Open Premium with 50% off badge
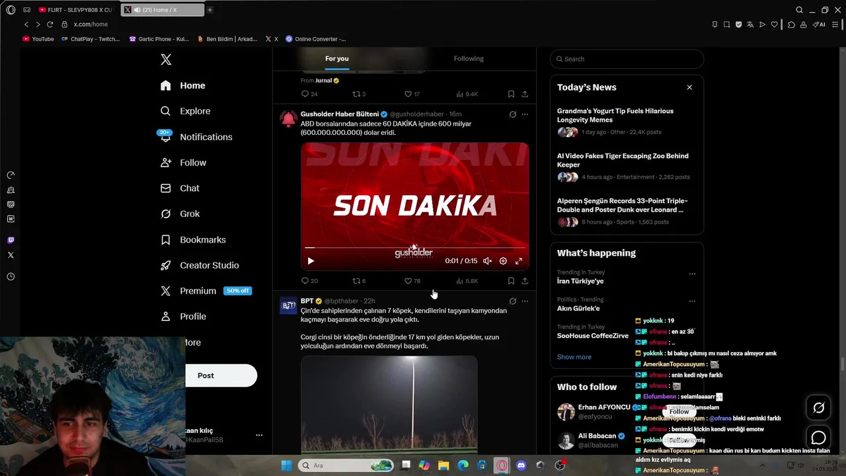 (206, 291)
